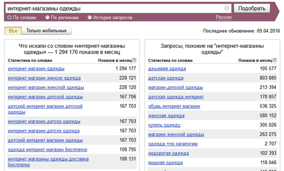
Task: Open help icon beside left 'Показов в месяц'
Action: 134,60
